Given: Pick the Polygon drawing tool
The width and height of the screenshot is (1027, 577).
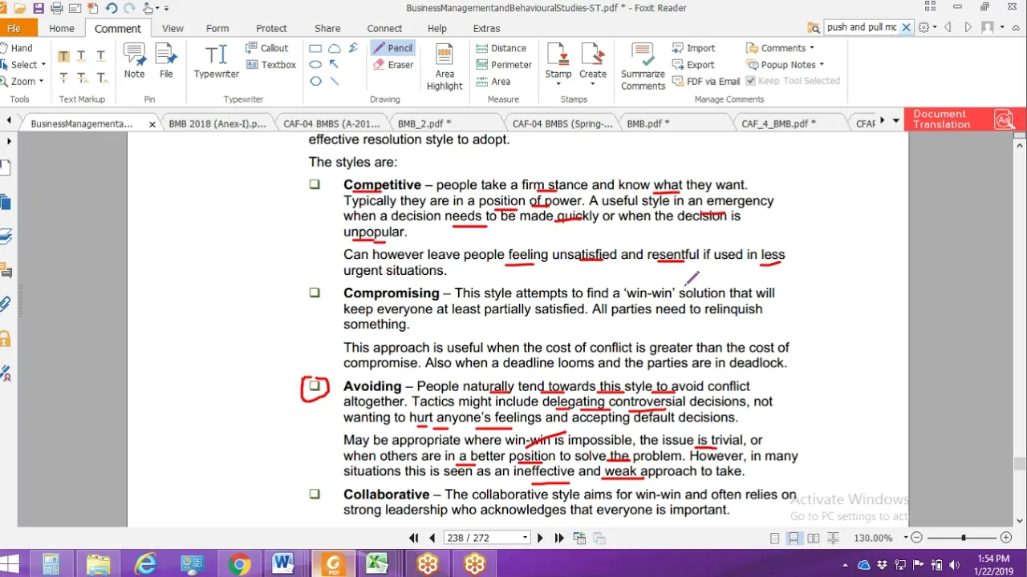Looking at the screenshot, I should [x=315, y=81].
